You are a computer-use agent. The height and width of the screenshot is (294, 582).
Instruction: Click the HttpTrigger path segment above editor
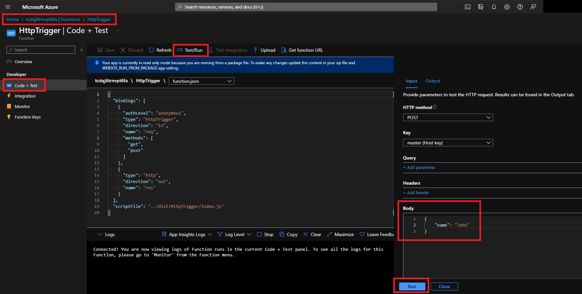click(148, 81)
